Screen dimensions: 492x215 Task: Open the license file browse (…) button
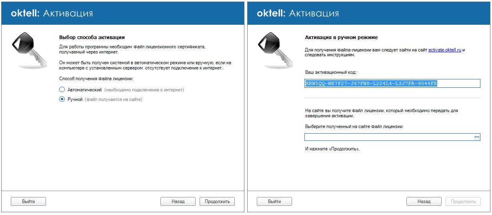pyautogui.click(x=477, y=137)
